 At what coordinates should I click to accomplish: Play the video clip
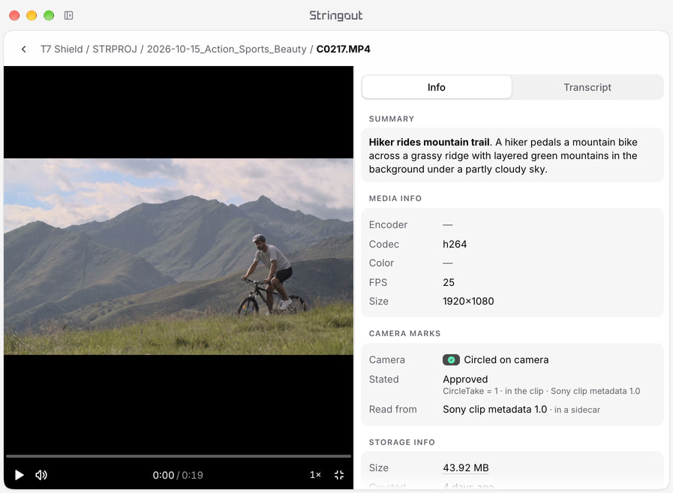(x=20, y=475)
